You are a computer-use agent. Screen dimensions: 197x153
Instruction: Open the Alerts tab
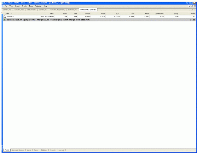pos(36,150)
